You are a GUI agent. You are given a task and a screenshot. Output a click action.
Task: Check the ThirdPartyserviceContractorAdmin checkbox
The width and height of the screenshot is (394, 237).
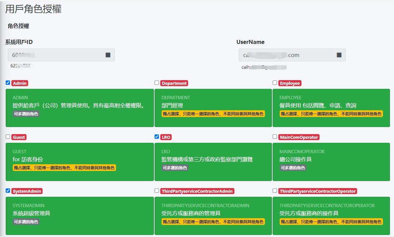[157, 191]
